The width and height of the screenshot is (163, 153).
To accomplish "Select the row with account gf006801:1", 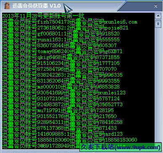I will coord(61,34).
